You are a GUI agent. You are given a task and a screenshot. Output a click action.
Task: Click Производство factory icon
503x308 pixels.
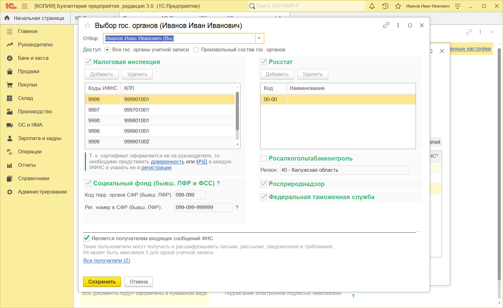[x=10, y=112]
